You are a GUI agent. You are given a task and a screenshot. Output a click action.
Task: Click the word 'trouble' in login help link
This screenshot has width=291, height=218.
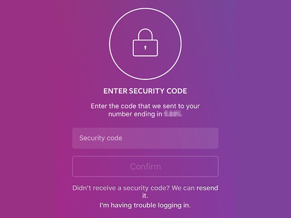tap(145, 205)
